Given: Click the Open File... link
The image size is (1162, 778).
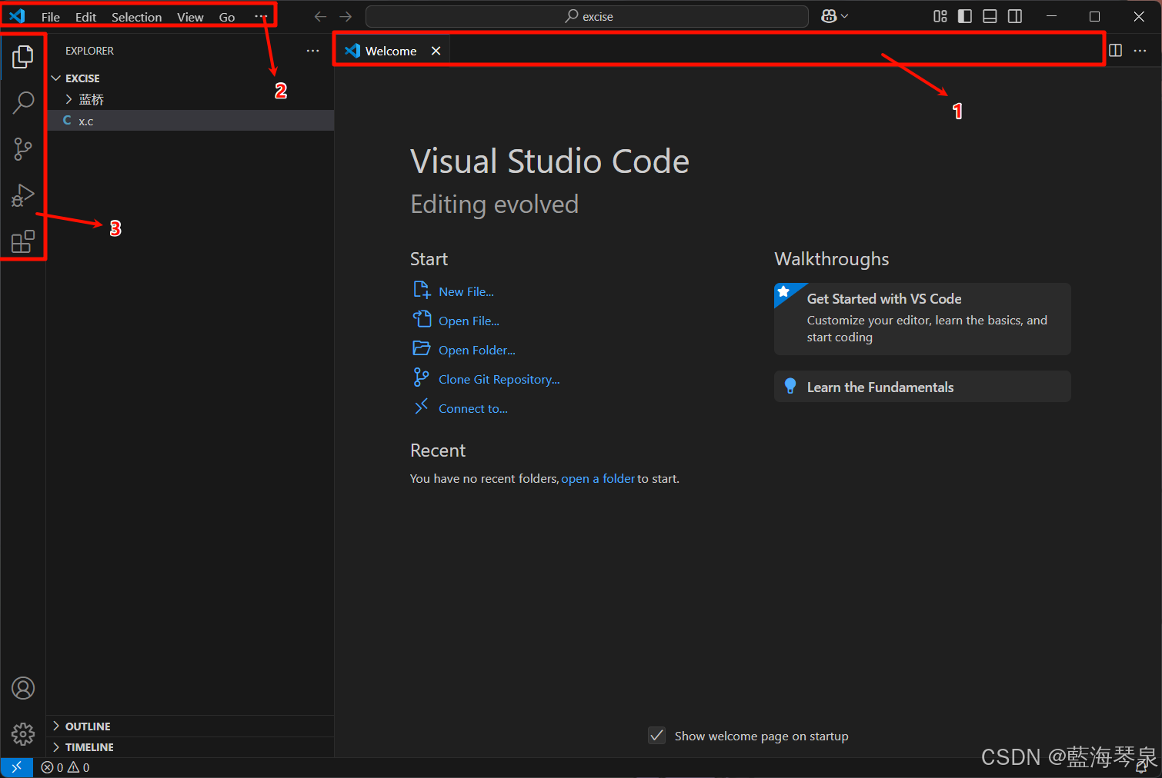Looking at the screenshot, I should tap(469, 321).
